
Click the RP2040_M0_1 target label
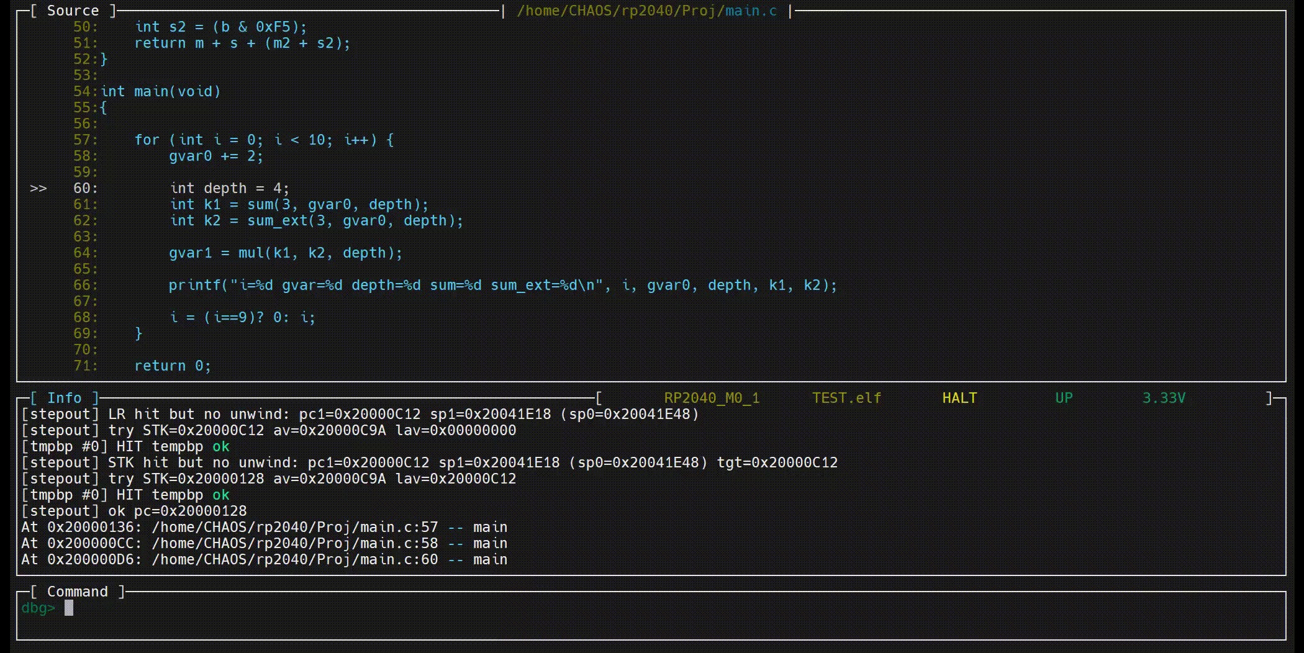pos(712,398)
